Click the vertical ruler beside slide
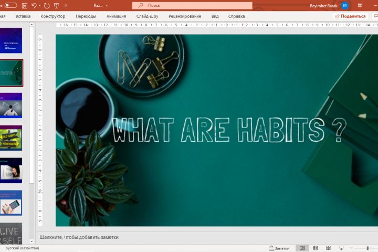The height and width of the screenshot is (252, 378). coord(40,130)
